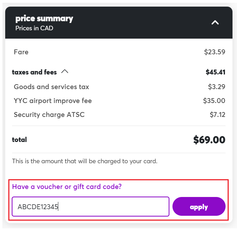Click the 'Prices in CAD' subtitle
Screen dimensions: 237x229
pos(34,28)
